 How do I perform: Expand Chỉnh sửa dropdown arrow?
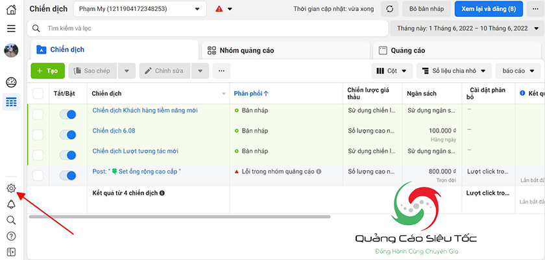(x=200, y=70)
